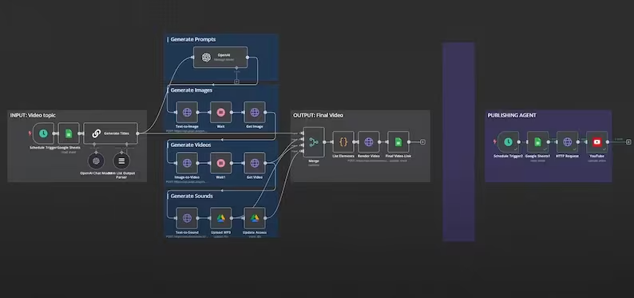Open the Image-to-Video node

point(187,163)
